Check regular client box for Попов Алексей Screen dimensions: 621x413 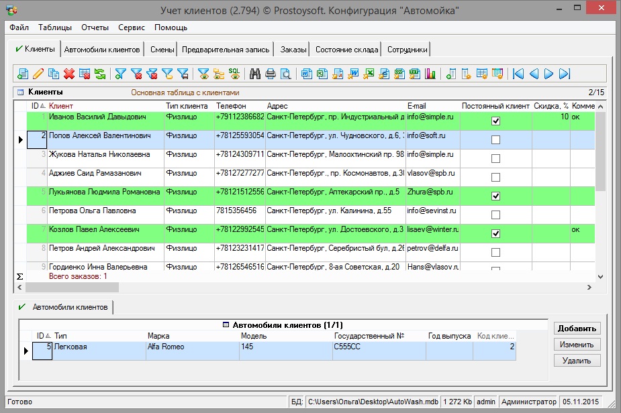pos(495,140)
